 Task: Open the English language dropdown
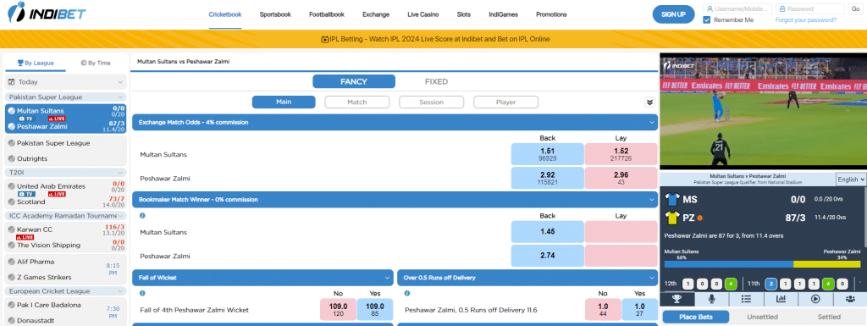[851, 179]
